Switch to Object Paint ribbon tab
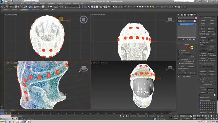The width and height of the screenshot is (218, 123). click(35, 10)
